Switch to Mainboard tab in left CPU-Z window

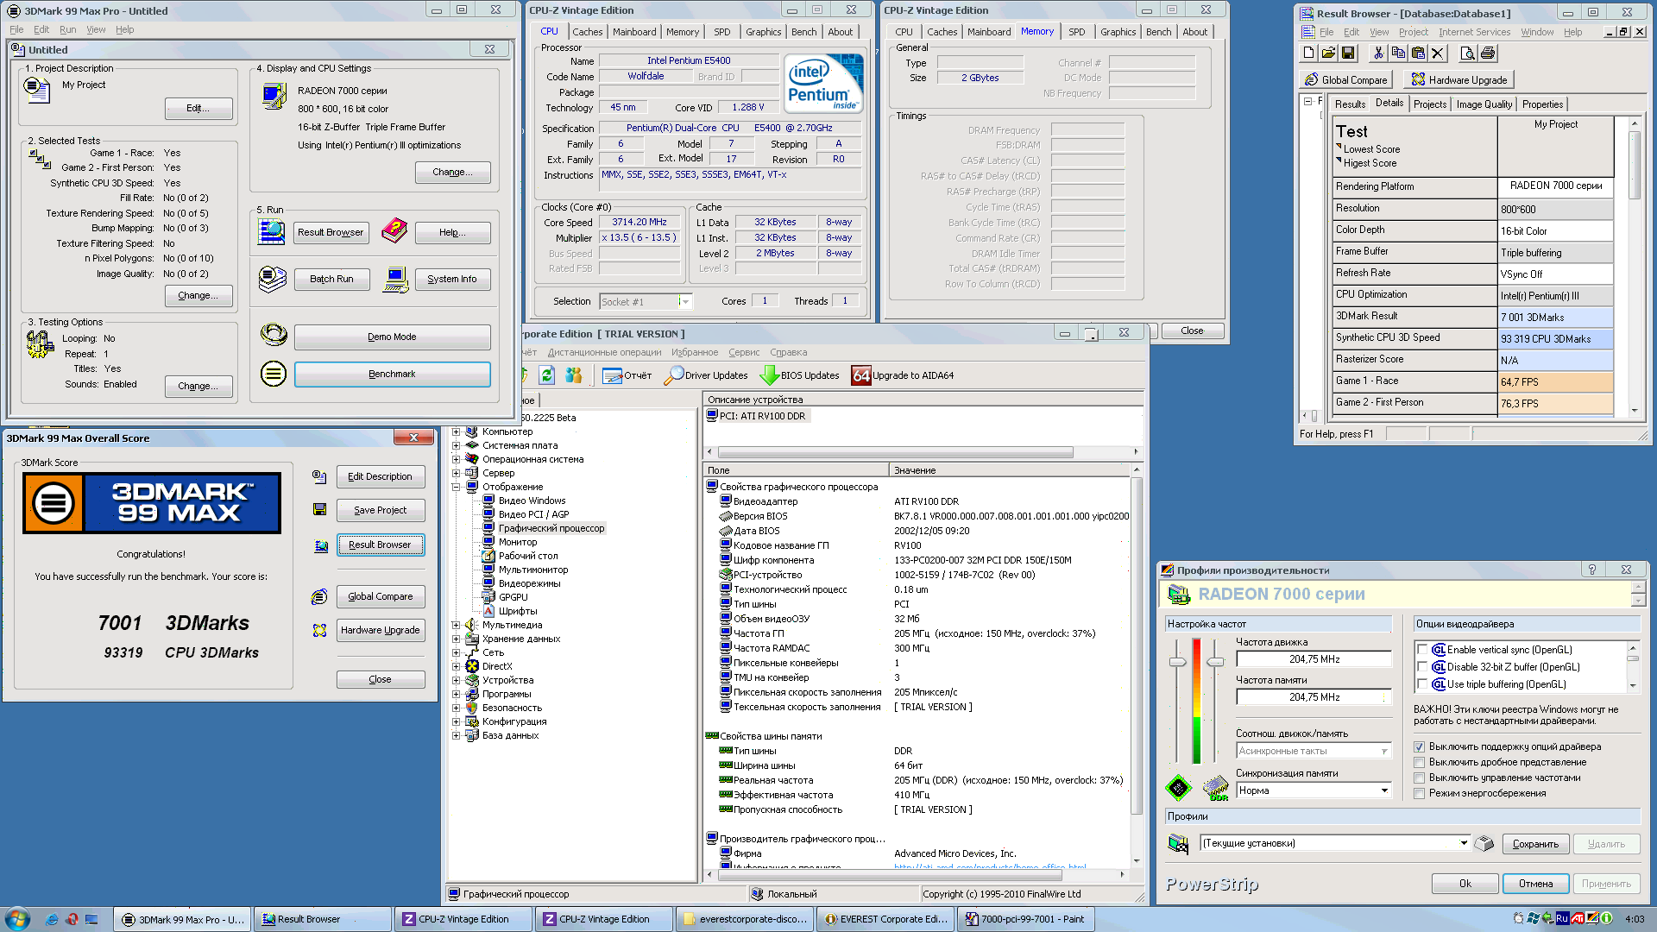634,32
